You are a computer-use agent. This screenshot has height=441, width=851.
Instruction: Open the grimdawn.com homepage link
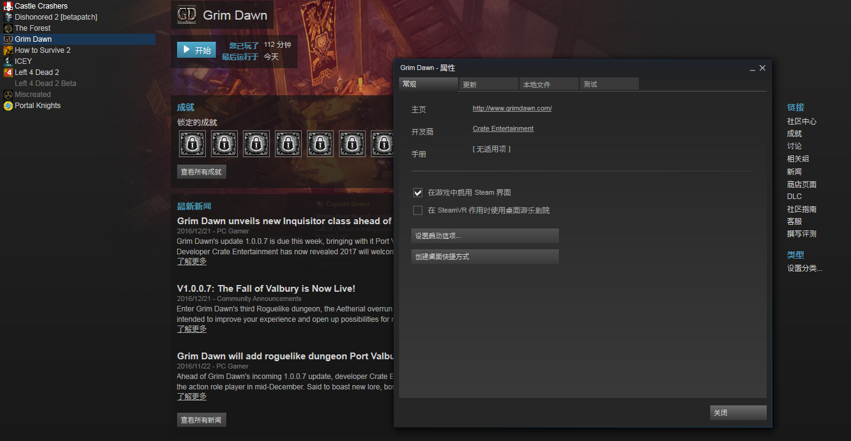512,109
